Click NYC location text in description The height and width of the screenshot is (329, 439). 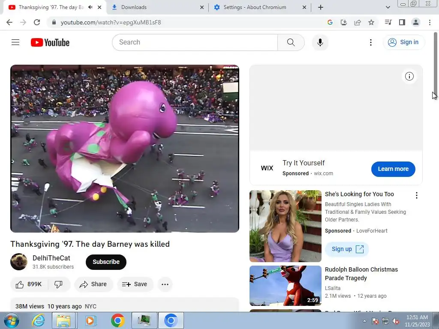pos(90,306)
